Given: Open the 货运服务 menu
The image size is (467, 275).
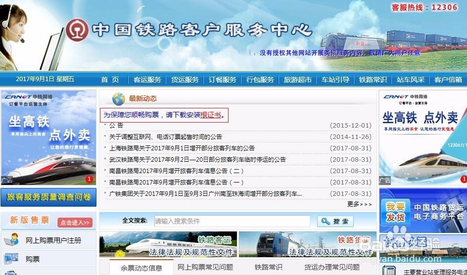Looking at the screenshot, I should click(x=185, y=80).
